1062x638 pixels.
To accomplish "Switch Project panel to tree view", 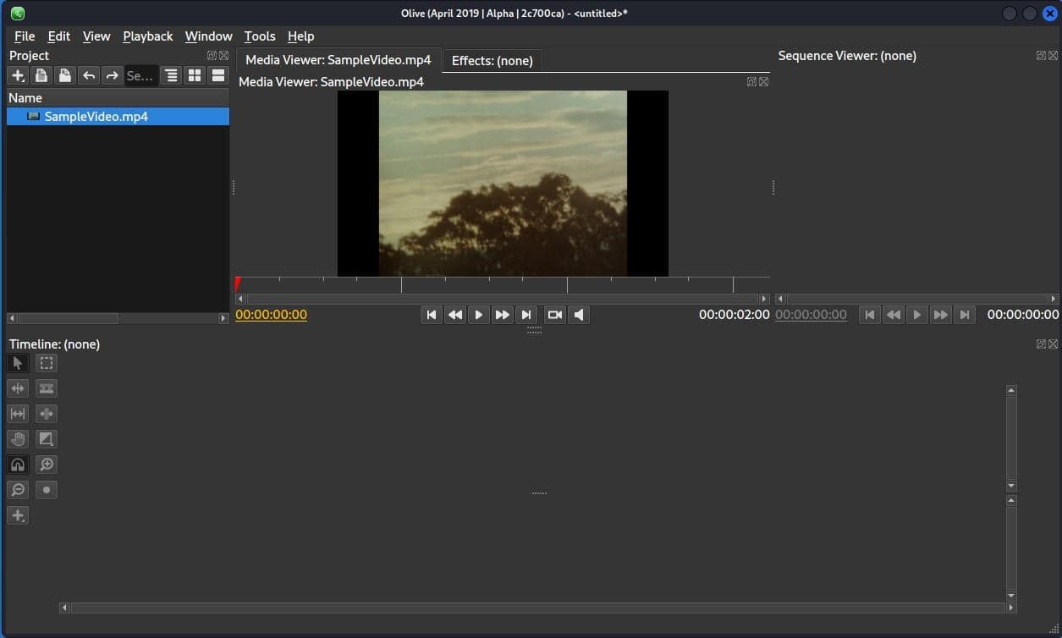I will (171, 75).
